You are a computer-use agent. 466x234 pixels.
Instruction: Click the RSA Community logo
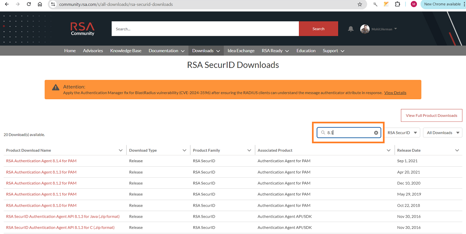click(82, 29)
